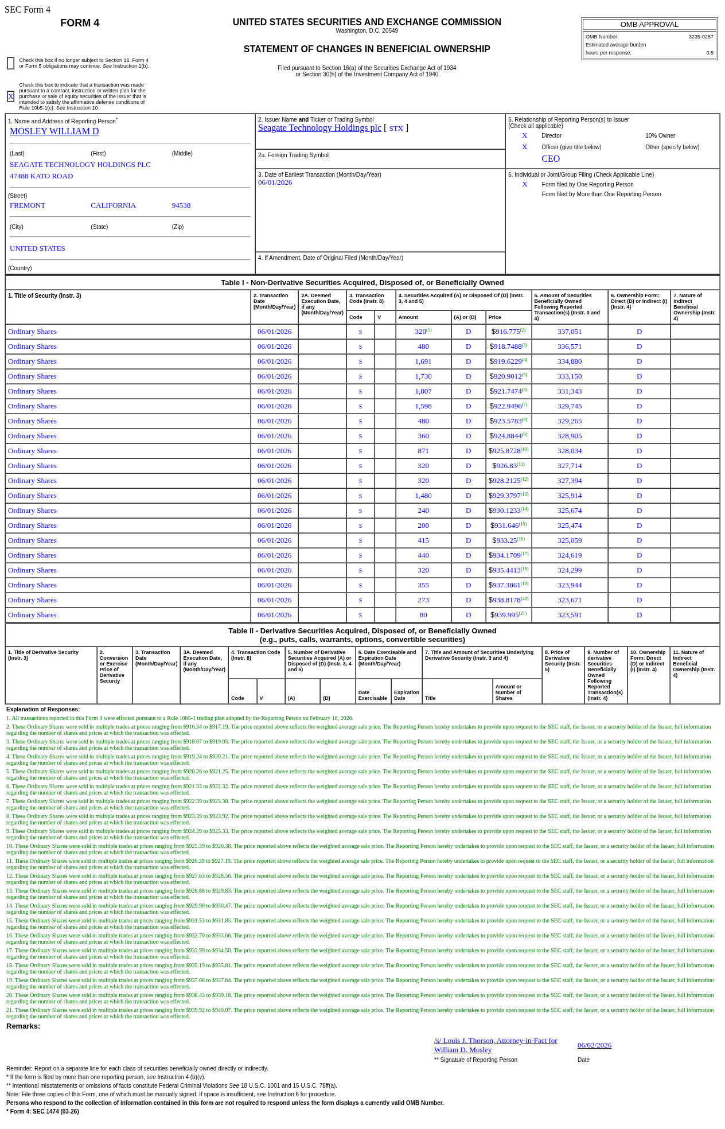
Task: Click beneficially owned amount 336,571
Action: tap(570, 347)
